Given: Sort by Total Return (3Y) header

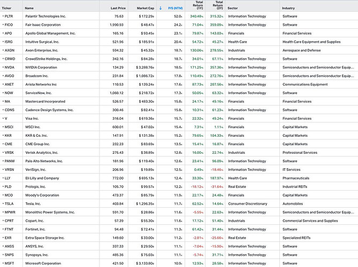Looking at the screenshot, I should click(218, 5).
